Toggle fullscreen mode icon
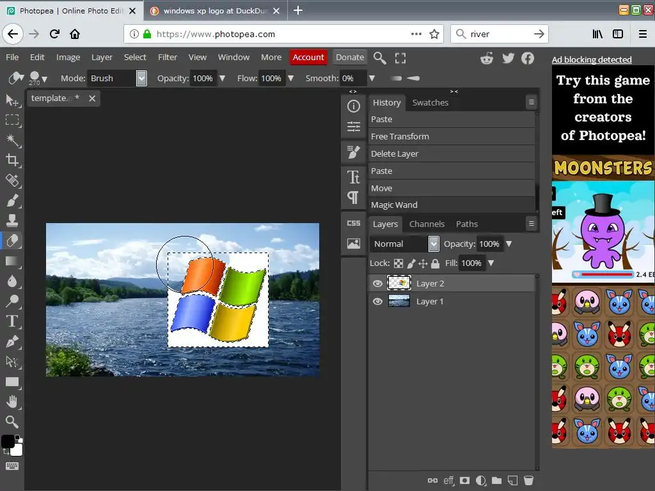The width and height of the screenshot is (655, 491). (400, 58)
